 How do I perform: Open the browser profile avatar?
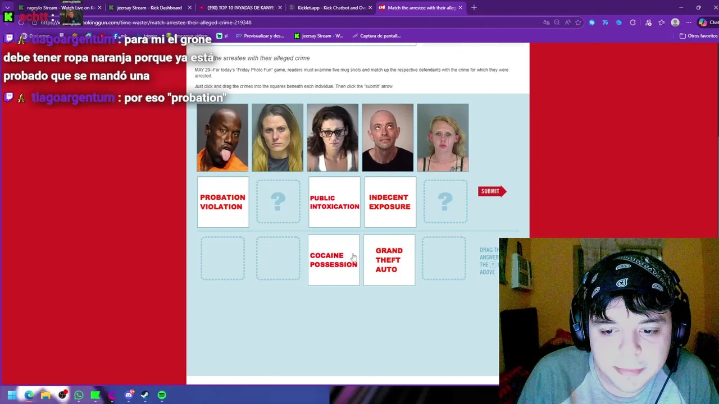coord(675,22)
